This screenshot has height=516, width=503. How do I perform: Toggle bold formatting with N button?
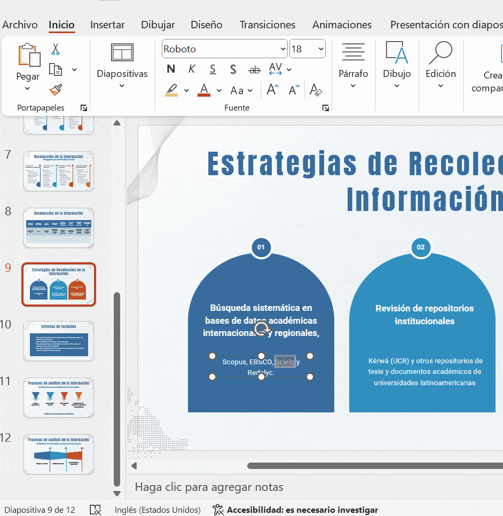point(171,69)
